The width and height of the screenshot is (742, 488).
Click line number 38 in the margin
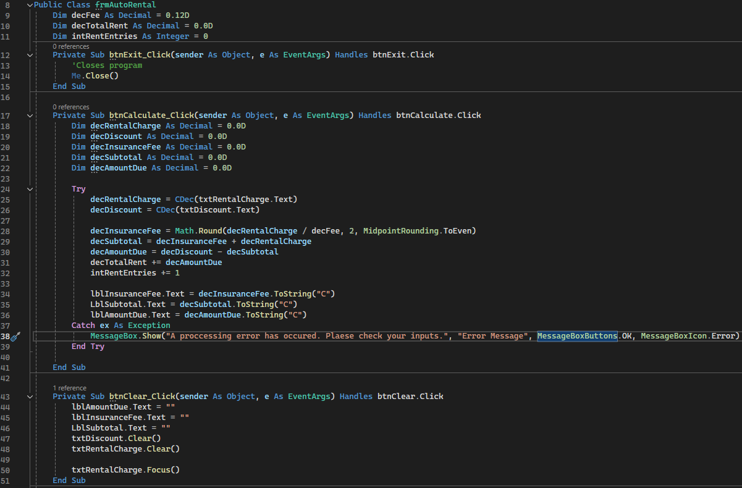6,336
